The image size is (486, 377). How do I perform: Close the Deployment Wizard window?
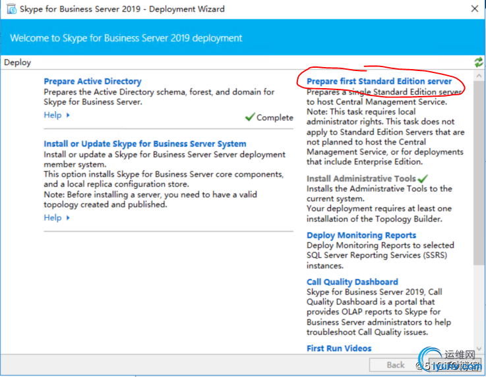pos(475,9)
